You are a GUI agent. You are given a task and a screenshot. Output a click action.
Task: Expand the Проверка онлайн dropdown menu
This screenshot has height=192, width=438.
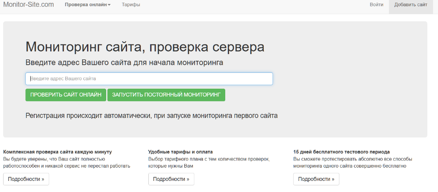tap(88, 5)
